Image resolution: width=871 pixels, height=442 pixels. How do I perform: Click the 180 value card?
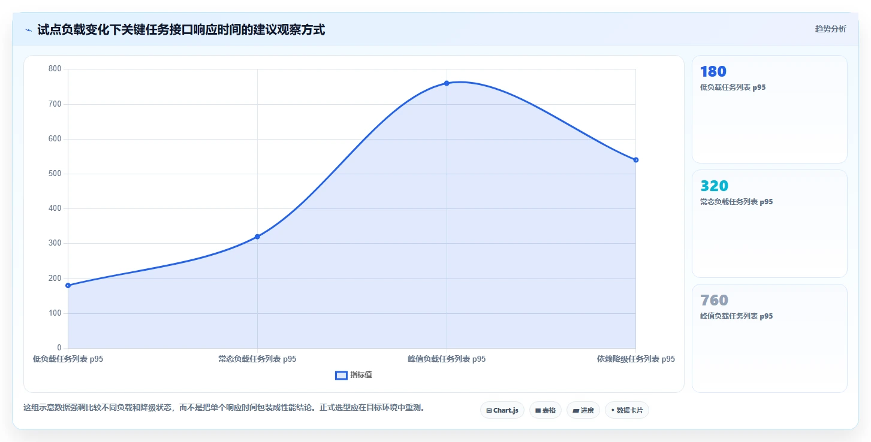coord(770,109)
